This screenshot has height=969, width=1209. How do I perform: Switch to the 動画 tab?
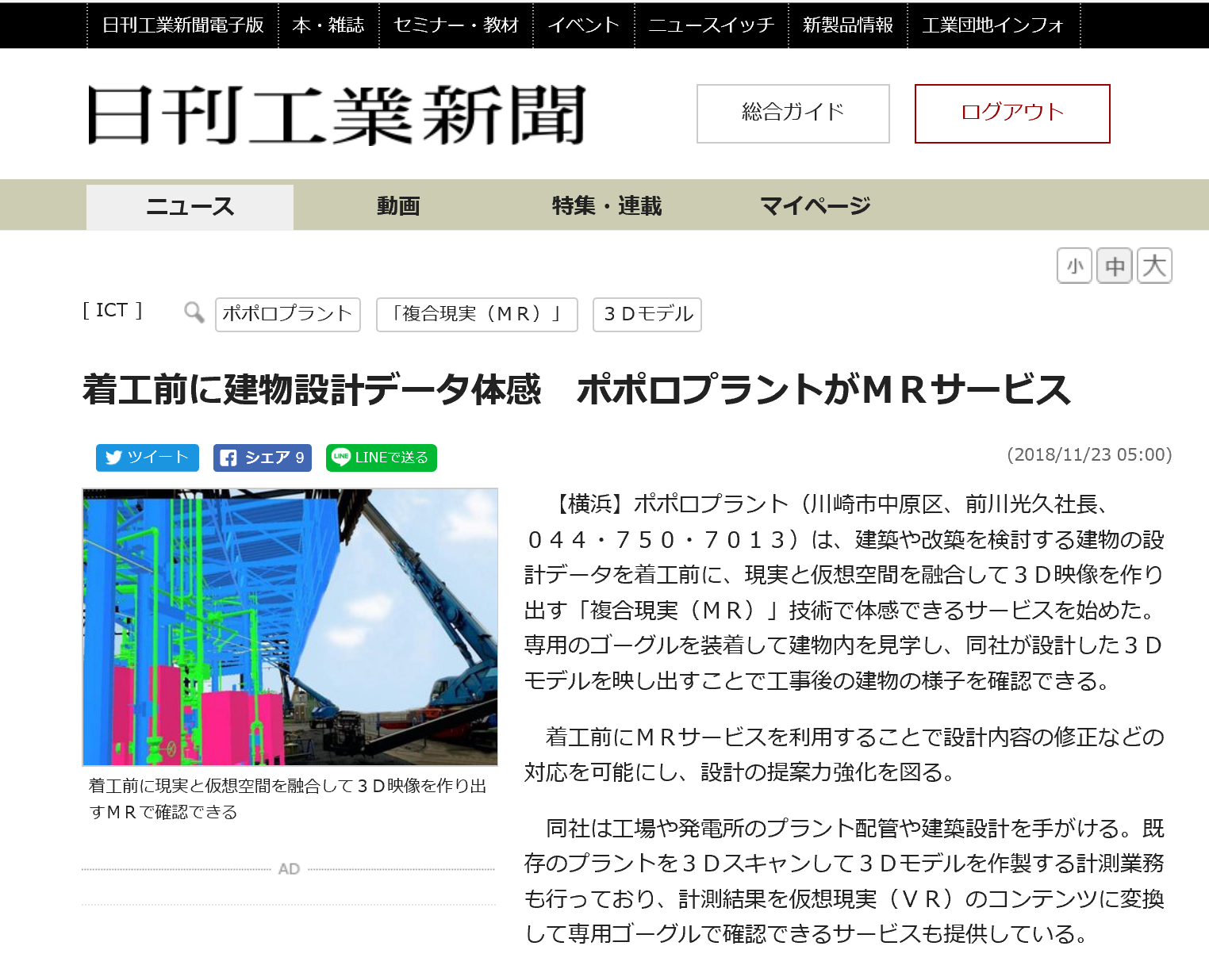coord(398,206)
